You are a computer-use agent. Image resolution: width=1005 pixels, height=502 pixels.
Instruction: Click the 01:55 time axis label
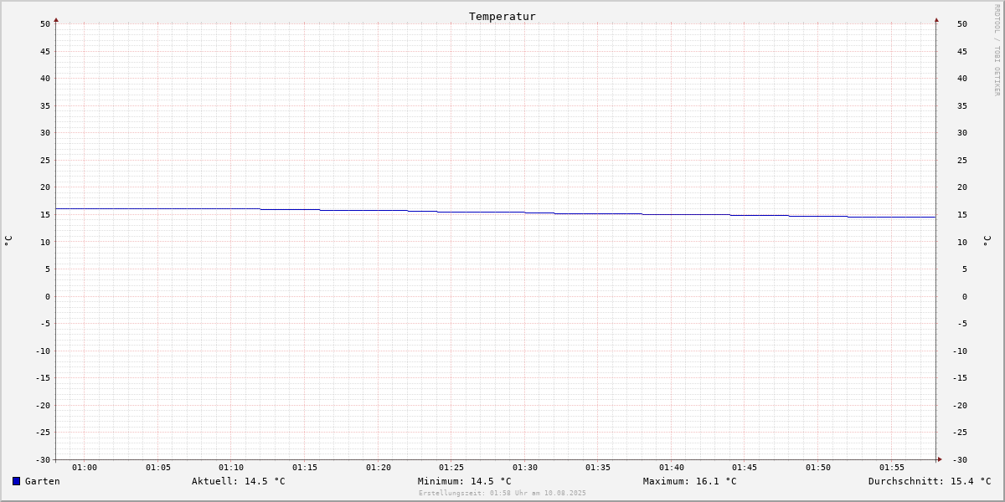(x=892, y=468)
